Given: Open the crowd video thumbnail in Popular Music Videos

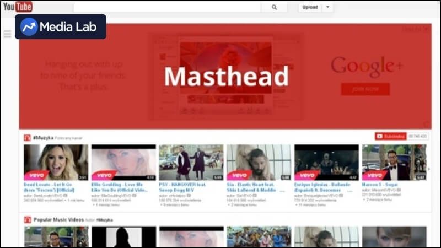Looking at the screenshot, I should (x=259, y=236).
